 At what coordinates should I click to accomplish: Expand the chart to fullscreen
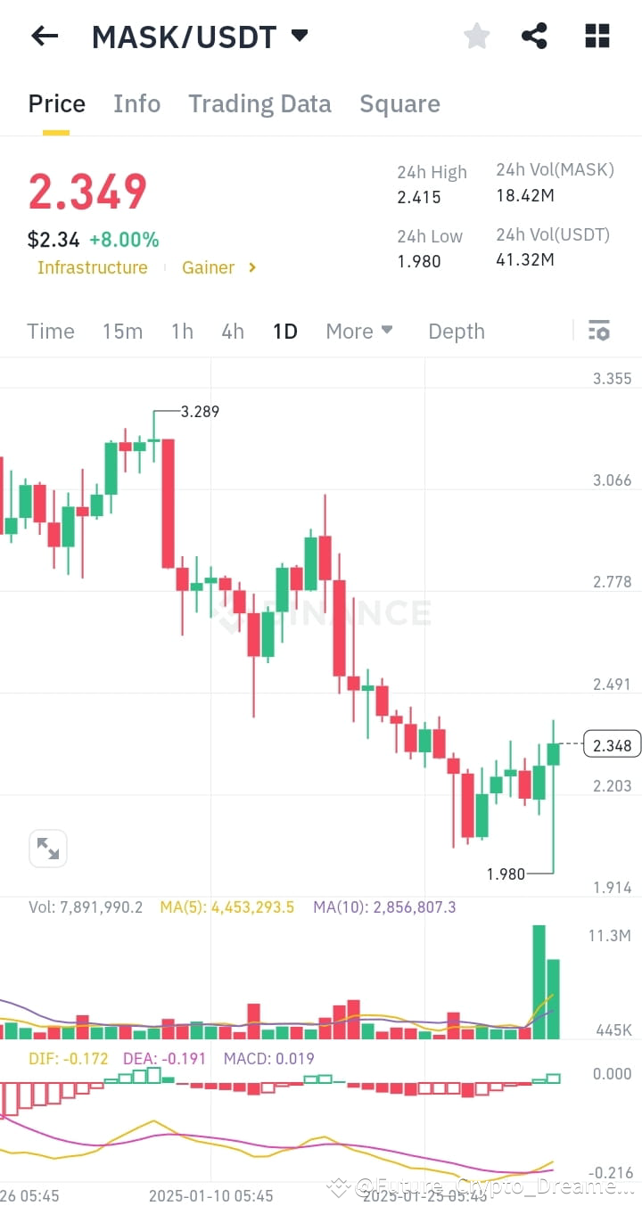[48, 848]
